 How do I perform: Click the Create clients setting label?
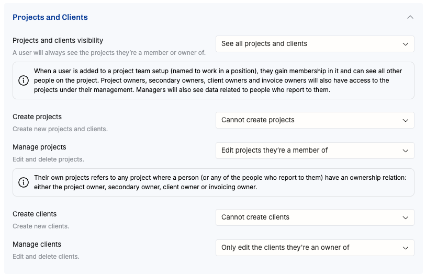click(x=35, y=214)
